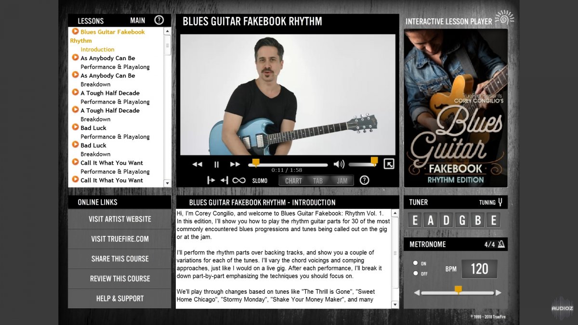The image size is (578, 325).
Task: Click the lesson video frame
Action: [x=288, y=94]
